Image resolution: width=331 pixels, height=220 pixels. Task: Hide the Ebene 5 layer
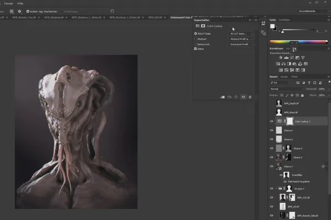(271, 139)
